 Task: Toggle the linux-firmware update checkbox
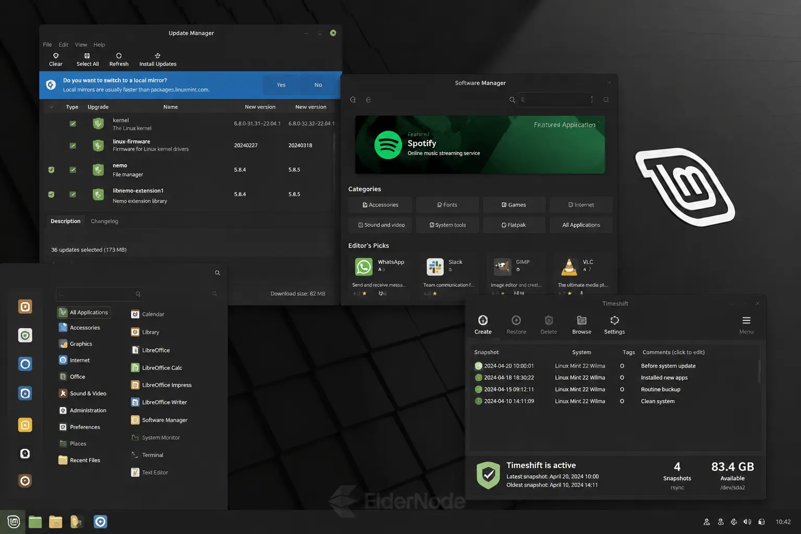[x=72, y=145]
